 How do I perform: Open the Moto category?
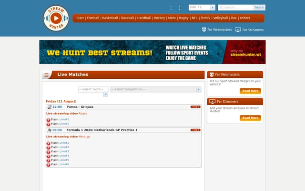point(172,18)
